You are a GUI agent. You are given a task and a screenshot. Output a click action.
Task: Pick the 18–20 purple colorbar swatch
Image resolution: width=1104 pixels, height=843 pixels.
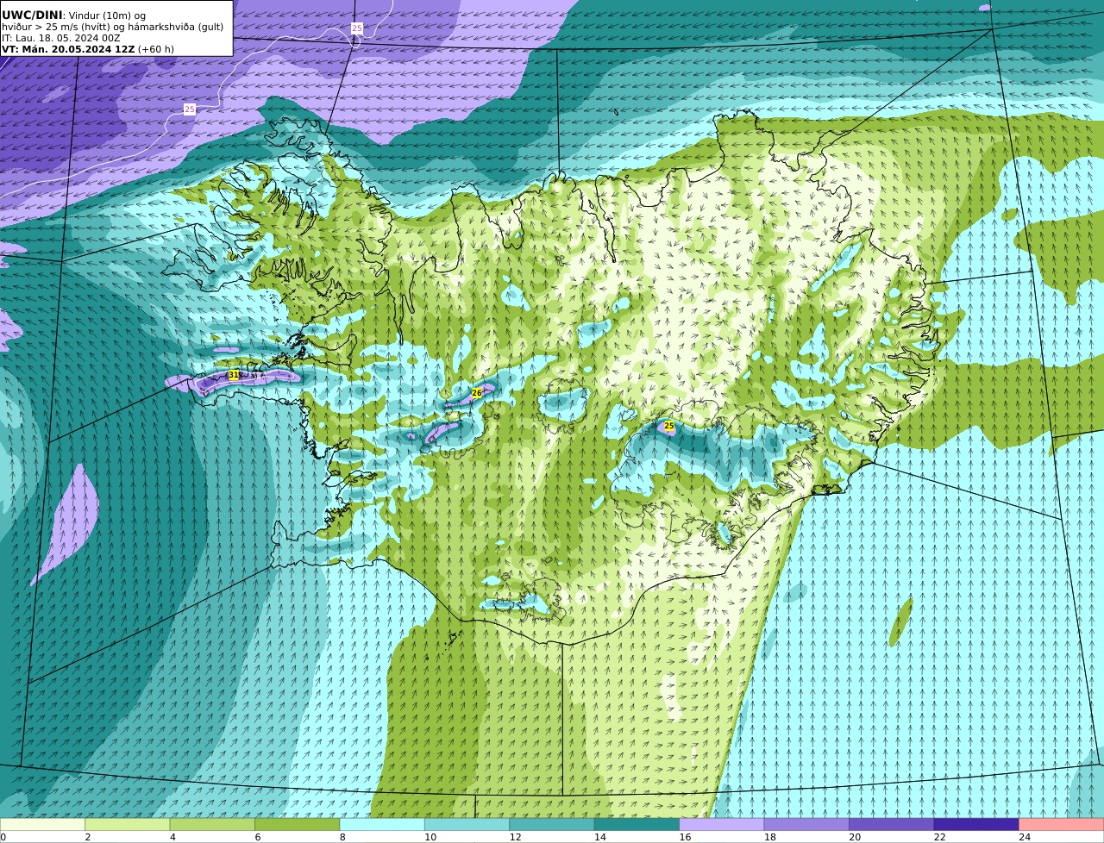806,824
